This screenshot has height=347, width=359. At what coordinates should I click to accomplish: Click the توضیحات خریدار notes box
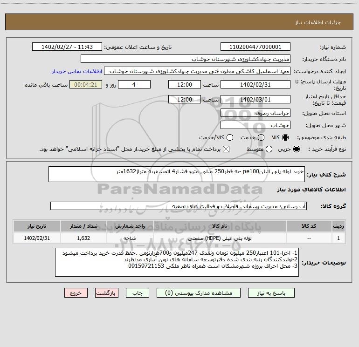(x=177, y=262)
